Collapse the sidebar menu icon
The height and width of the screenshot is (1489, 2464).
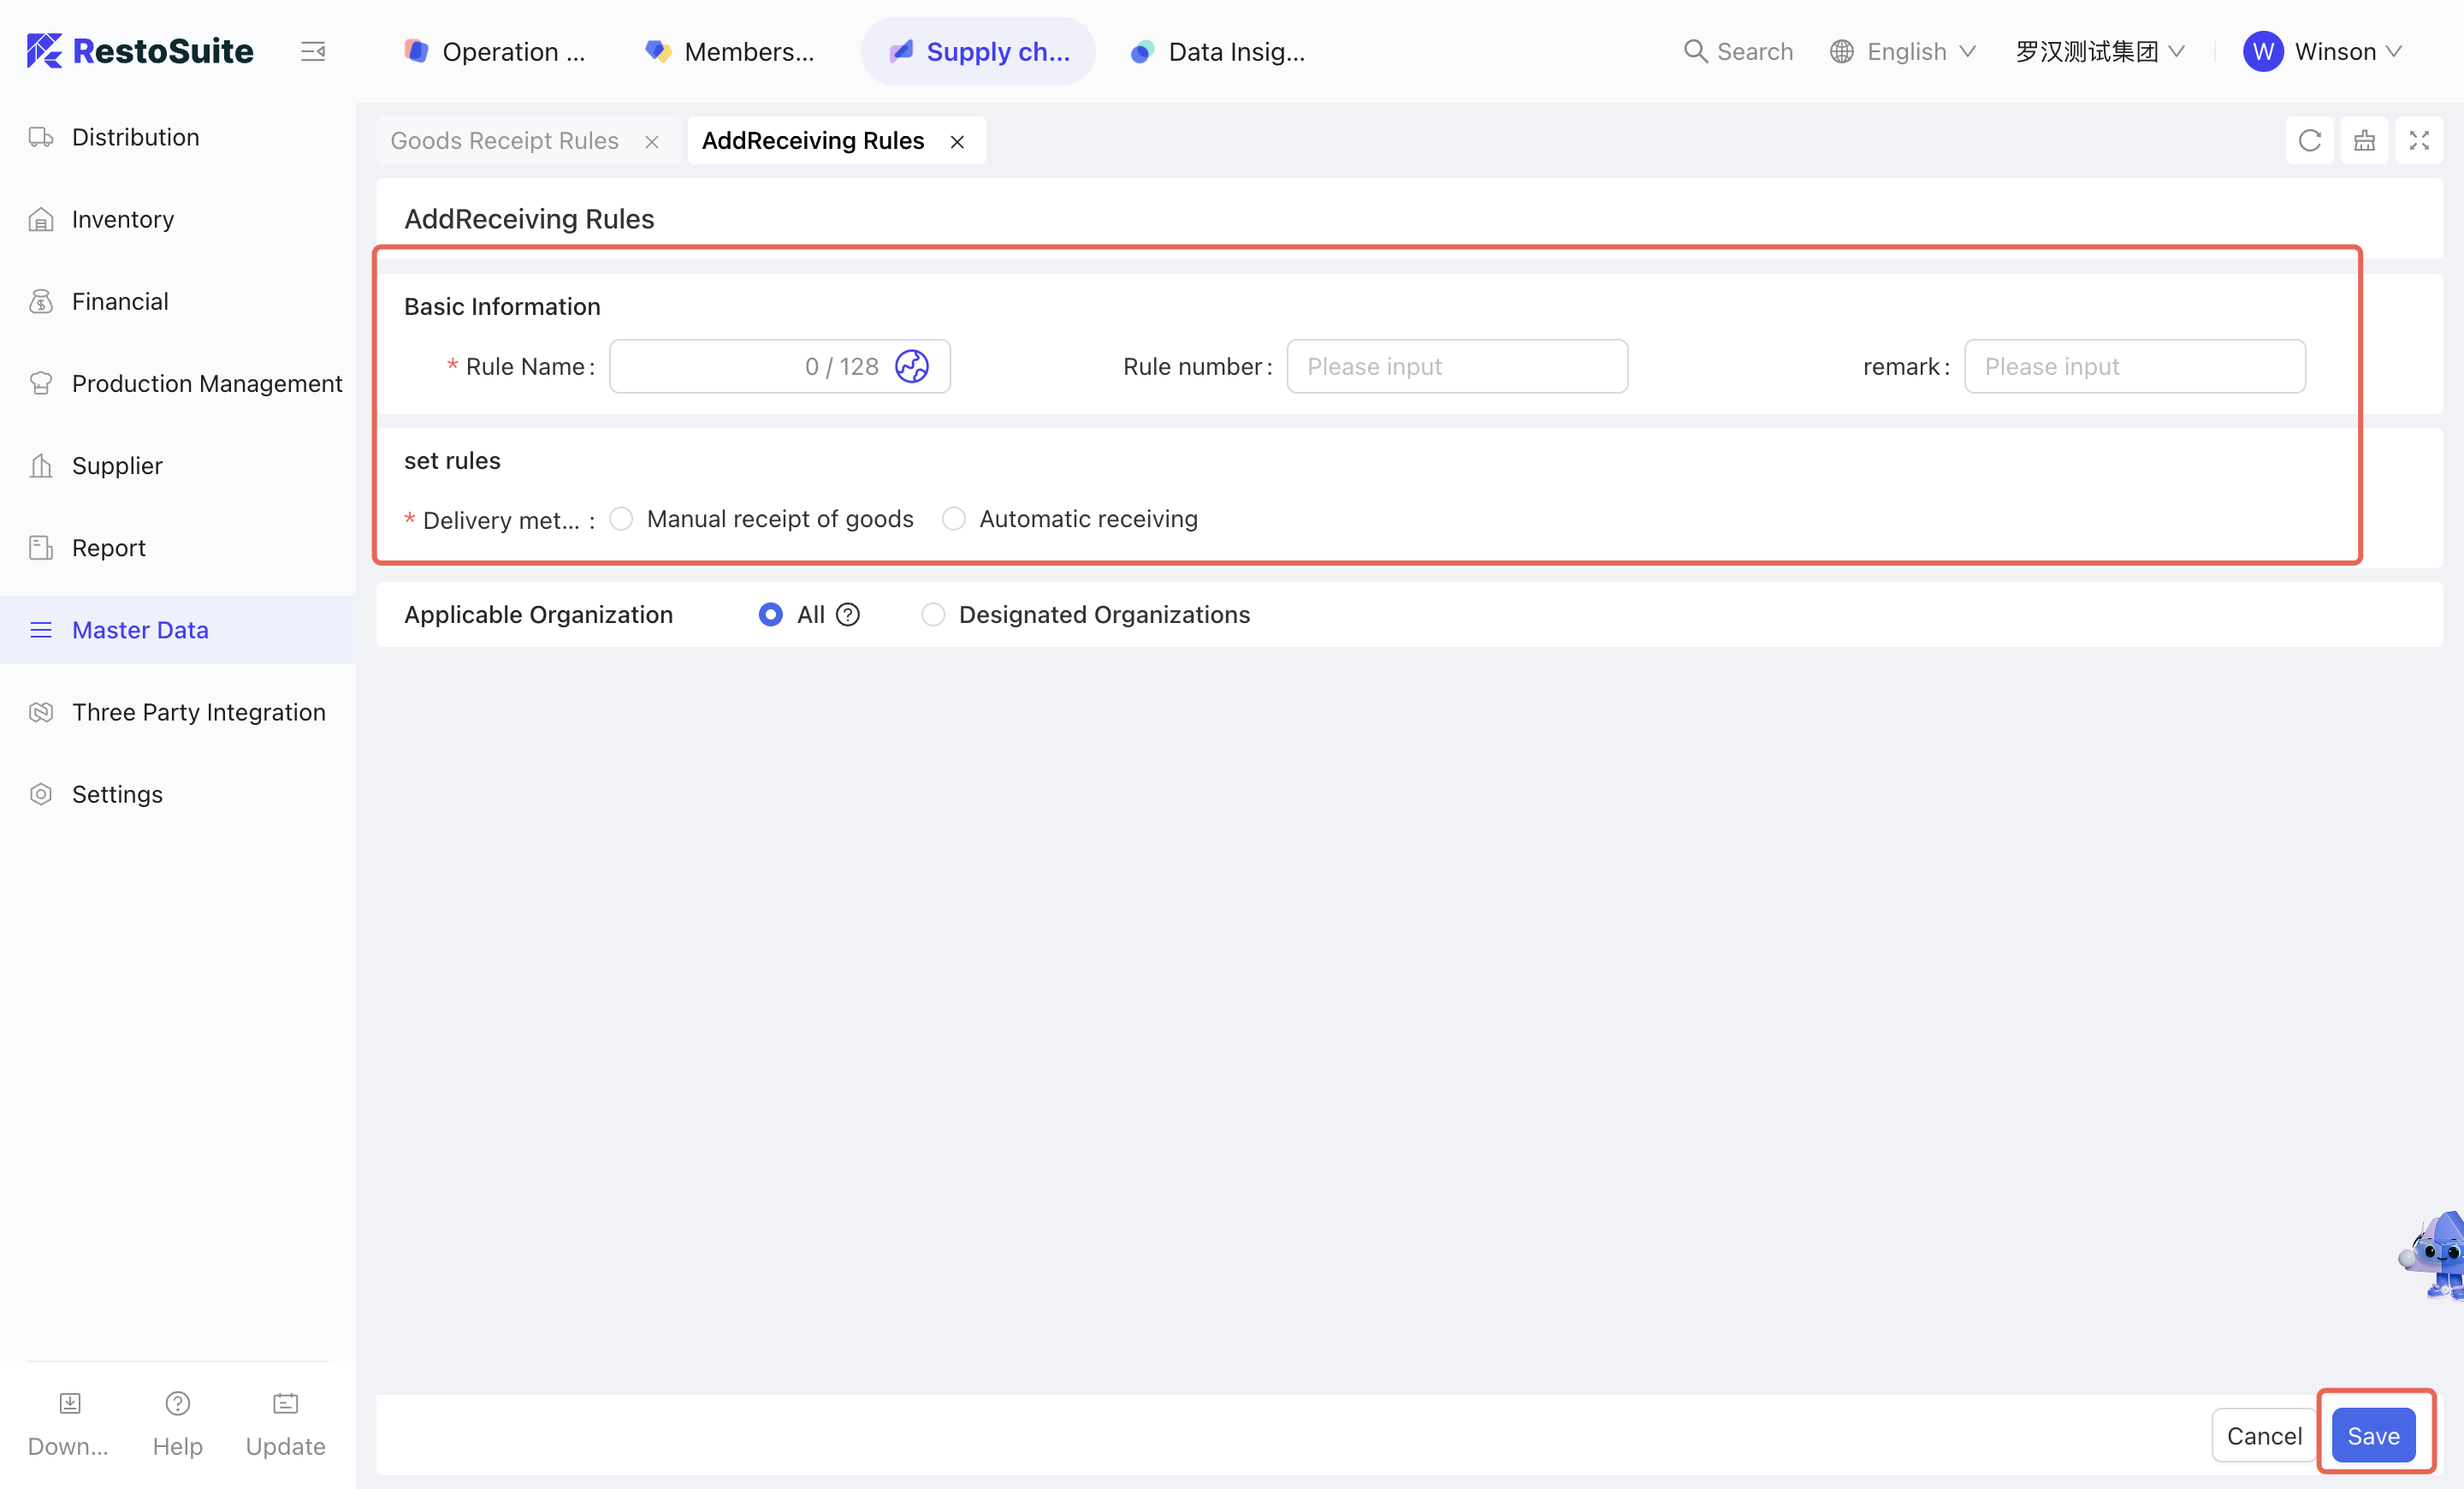[313, 51]
